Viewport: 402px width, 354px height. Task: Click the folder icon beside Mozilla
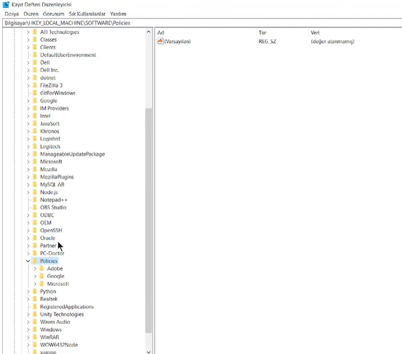point(34,169)
